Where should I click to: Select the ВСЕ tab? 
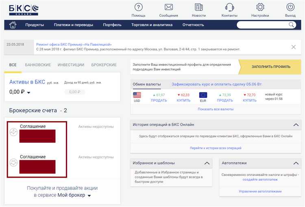tap(13, 65)
